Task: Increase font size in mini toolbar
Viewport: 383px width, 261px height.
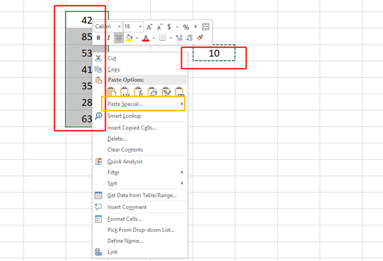Action: point(149,27)
